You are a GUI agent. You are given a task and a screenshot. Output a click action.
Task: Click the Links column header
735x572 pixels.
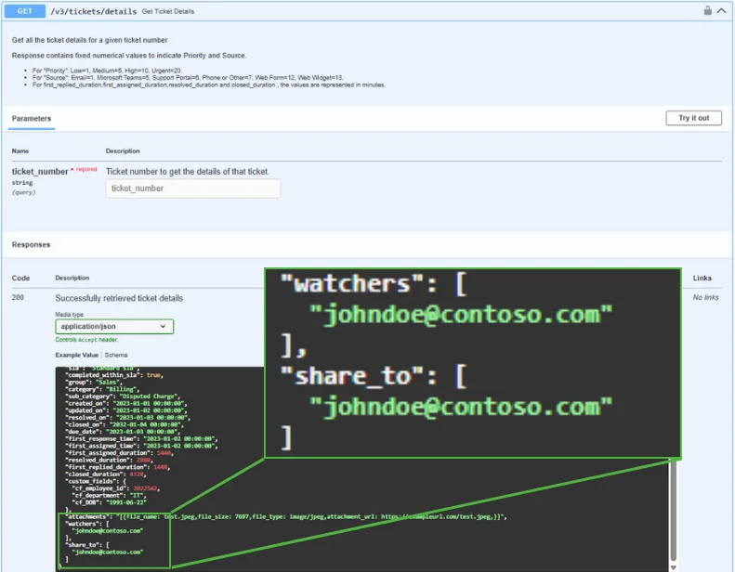pos(702,279)
